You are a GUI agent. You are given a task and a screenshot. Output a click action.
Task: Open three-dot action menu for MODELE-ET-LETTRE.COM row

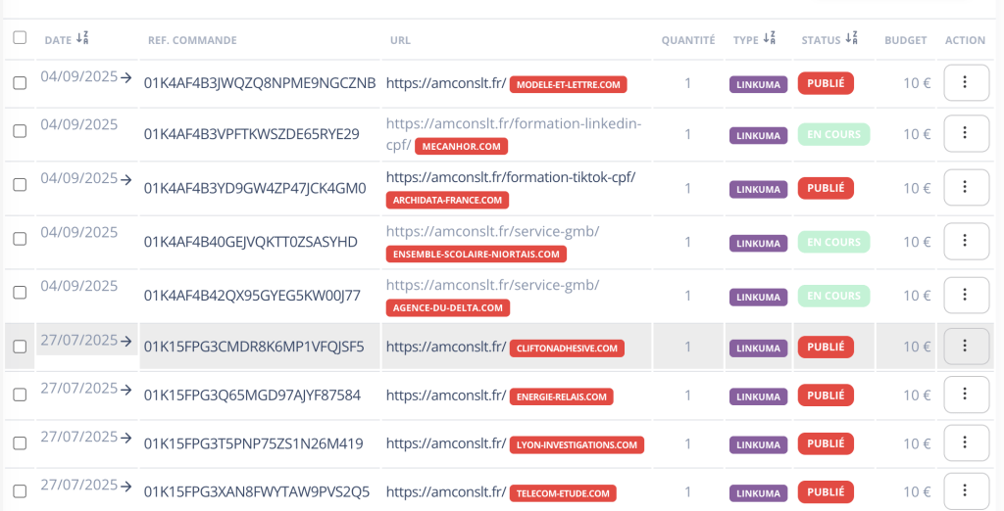click(965, 83)
